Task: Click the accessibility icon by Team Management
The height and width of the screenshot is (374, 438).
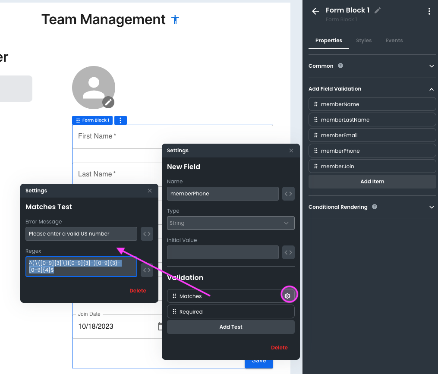Action: pyautogui.click(x=175, y=19)
